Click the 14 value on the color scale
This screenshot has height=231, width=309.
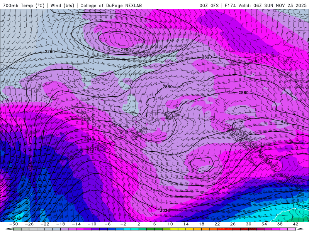point(186,224)
